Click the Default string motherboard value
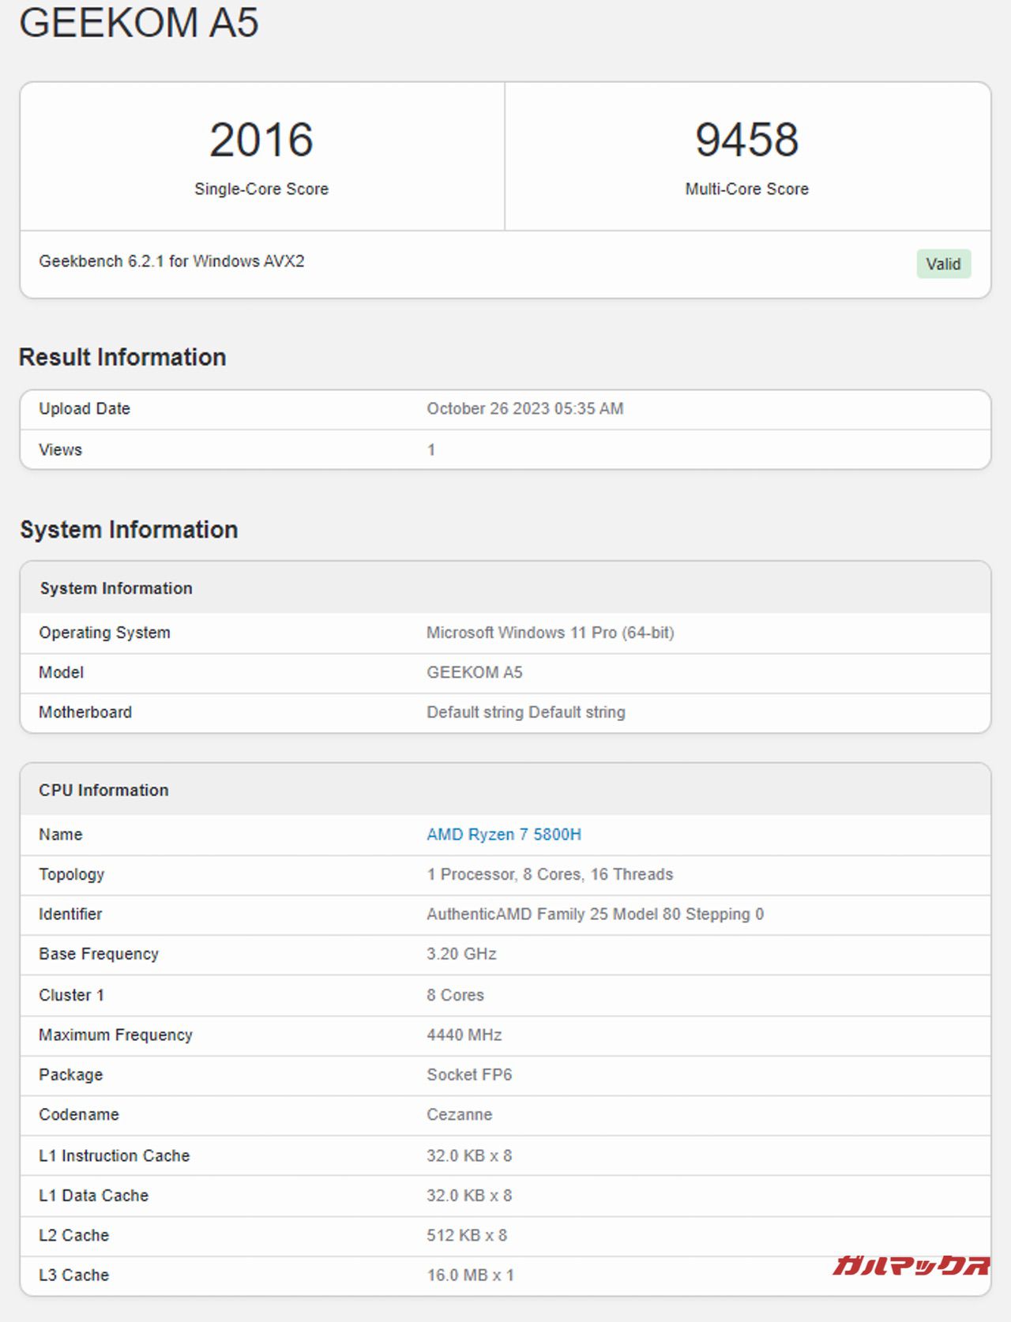1011x1322 pixels. tap(525, 712)
